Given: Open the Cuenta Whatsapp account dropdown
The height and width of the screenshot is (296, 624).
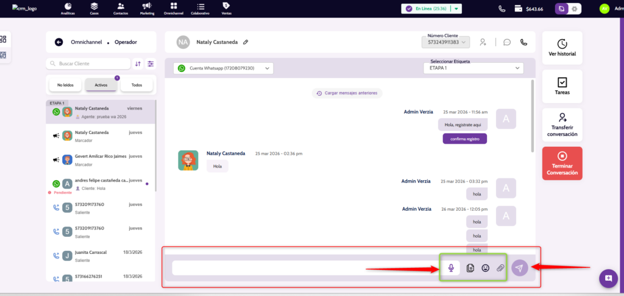Looking at the screenshot, I should pos(222,69).
